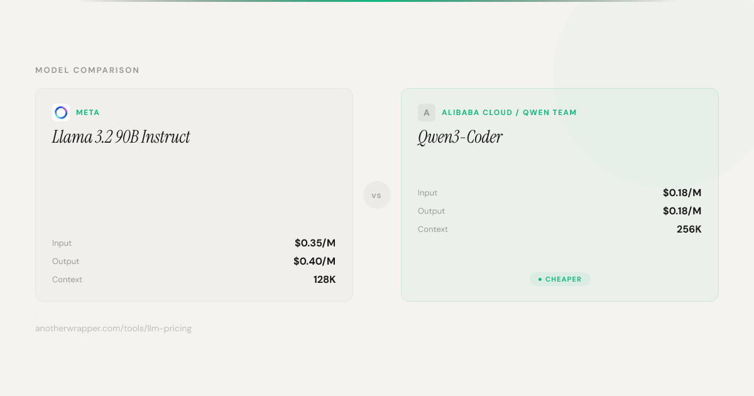Image resolution: width=754 pixels, height=396 pixels.
Task: Click the green dot in the Cheaper badge
Action: [x=540, y=279]
